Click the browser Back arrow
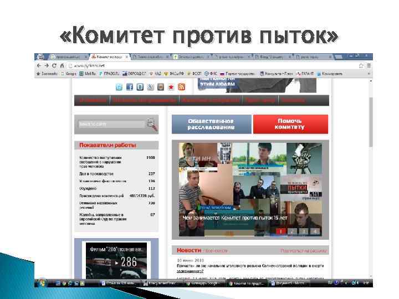This screenshot has width=399, height=299. 39,65
